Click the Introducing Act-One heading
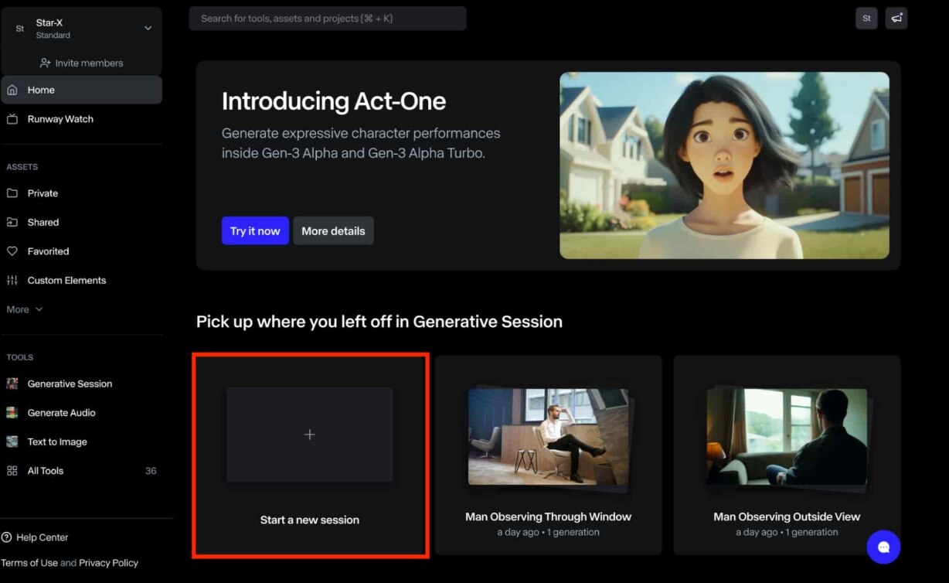Screen dimensions: 949x583 pos(334,101)
